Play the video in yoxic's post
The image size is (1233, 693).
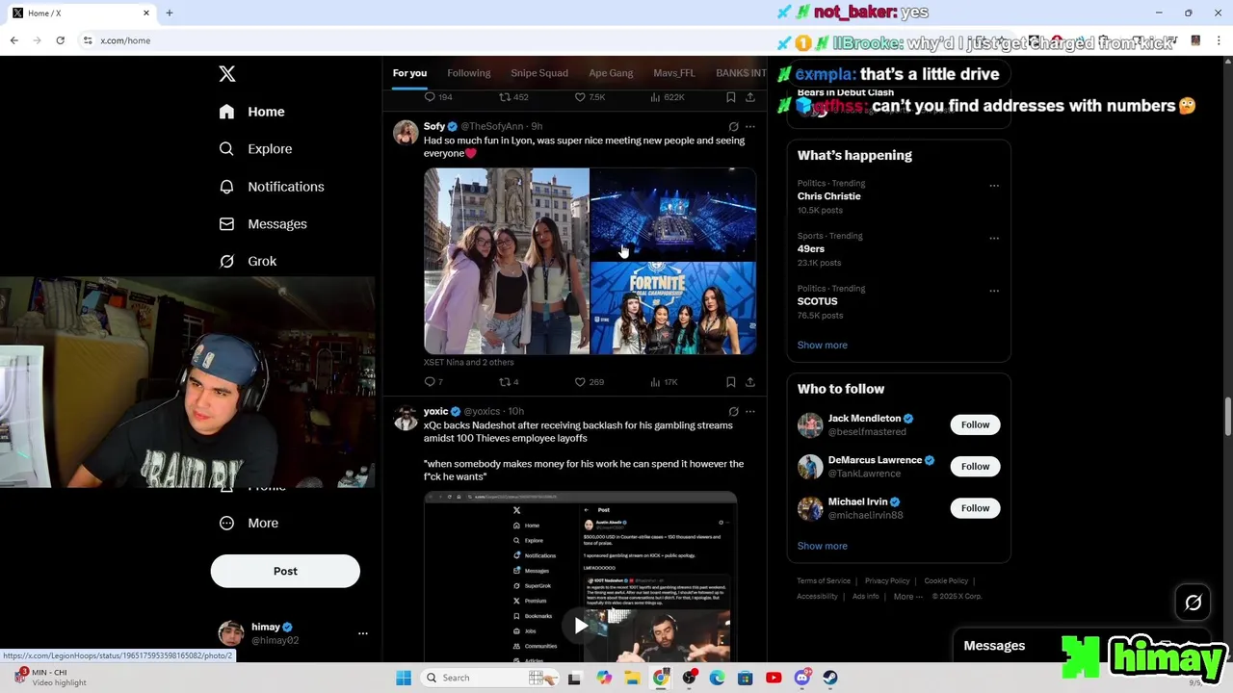(x=581, y=626)
